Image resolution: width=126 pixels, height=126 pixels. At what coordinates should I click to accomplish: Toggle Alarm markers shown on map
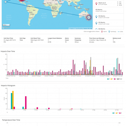(104, 32)
